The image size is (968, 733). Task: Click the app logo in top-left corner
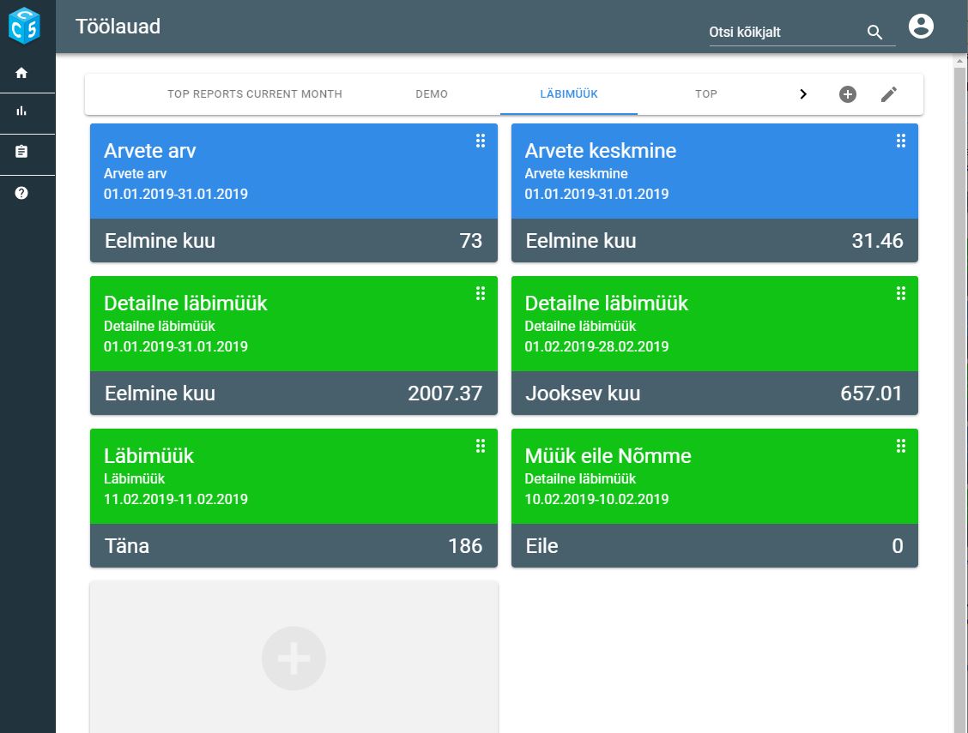24,26
